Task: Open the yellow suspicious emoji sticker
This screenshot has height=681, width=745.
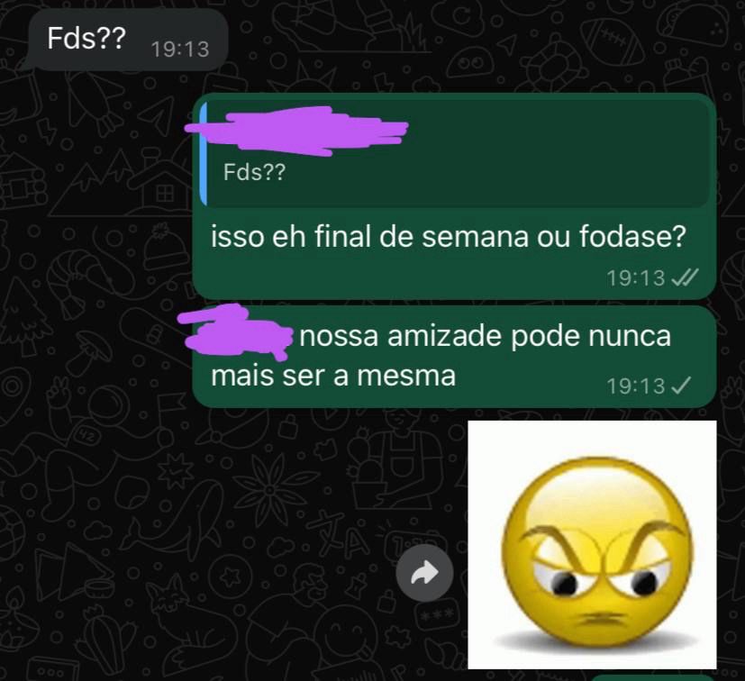Action: point(592,545)
